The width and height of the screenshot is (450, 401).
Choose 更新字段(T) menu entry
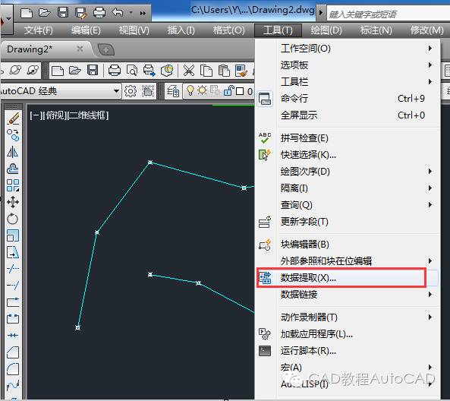(x=348, y=222)
